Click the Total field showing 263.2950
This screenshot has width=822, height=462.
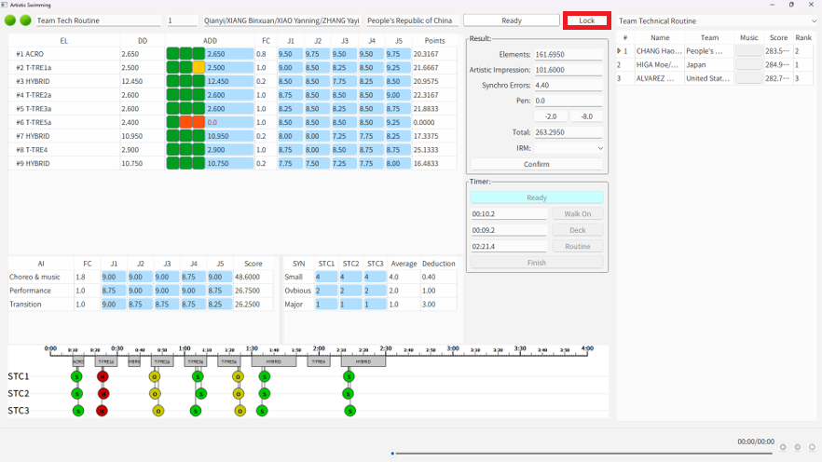click(x=569, y=132)
